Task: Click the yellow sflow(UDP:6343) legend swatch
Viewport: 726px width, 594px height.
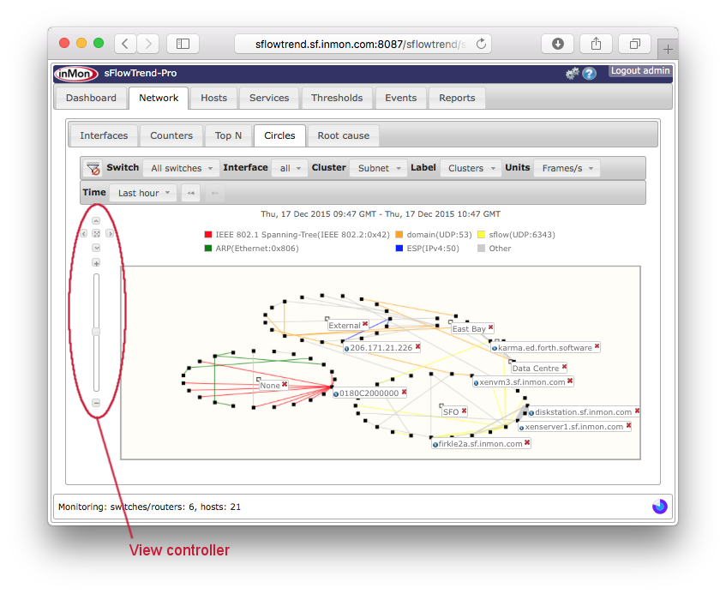Action: [482, 235]
